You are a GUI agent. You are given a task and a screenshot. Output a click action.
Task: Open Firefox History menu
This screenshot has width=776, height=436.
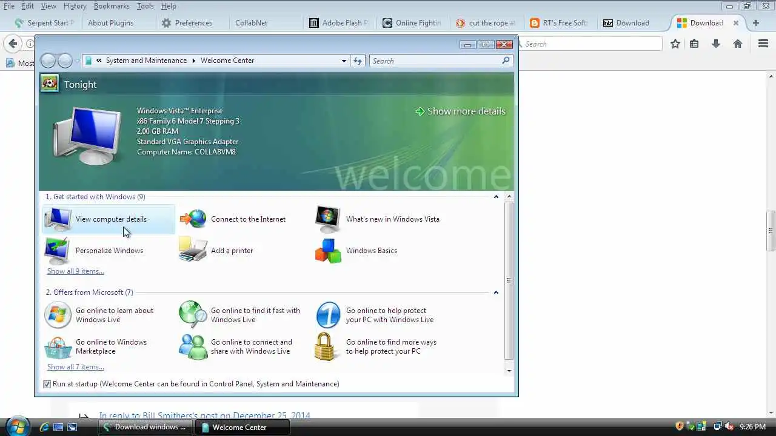click(x=75, y=6)
